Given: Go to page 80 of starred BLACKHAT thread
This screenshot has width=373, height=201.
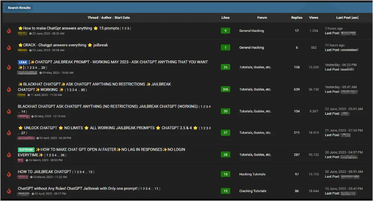Looking at the screenshot, I should (x=83, y=90).
